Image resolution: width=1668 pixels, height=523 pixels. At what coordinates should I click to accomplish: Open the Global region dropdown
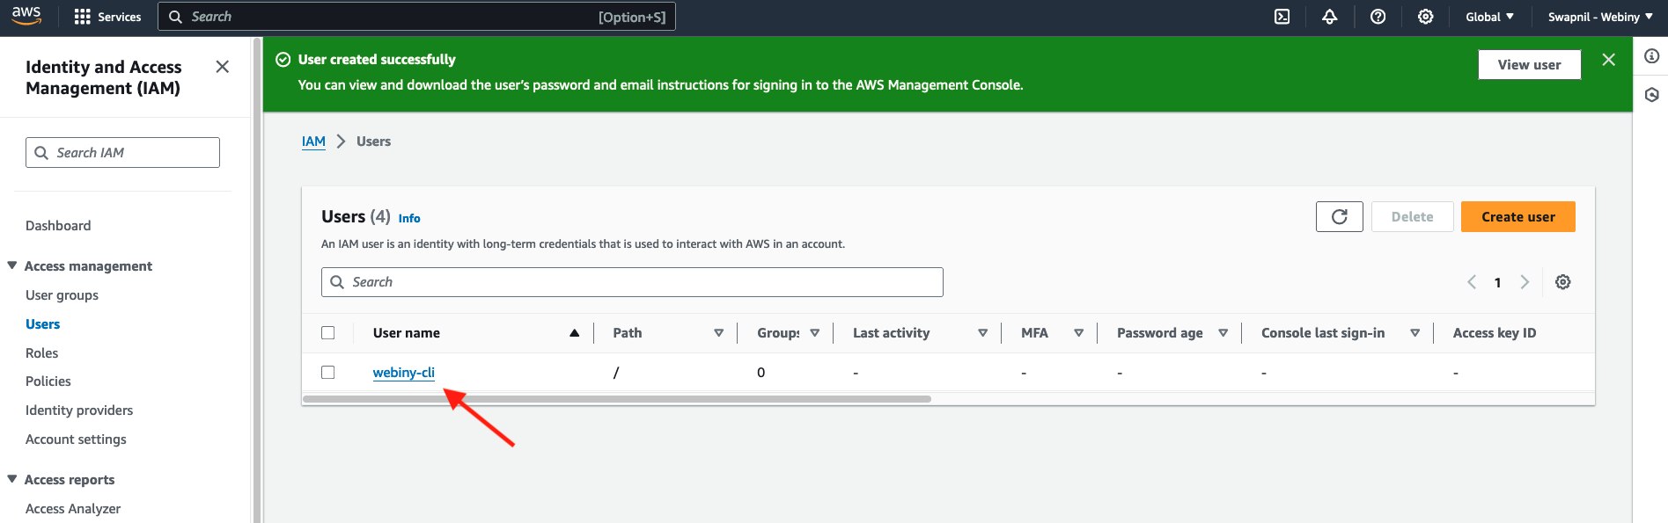tap(1489, 17)
